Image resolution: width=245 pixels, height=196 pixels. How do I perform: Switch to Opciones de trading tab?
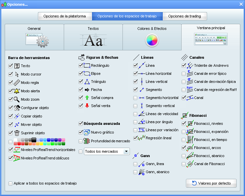pos(184,16)
